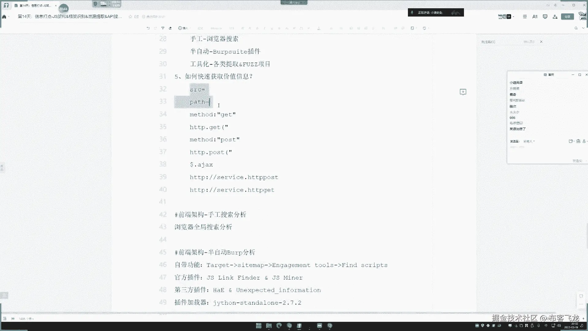Close the right search side panel
Viewport: 588px width, 331px height.
click(541, 42)
